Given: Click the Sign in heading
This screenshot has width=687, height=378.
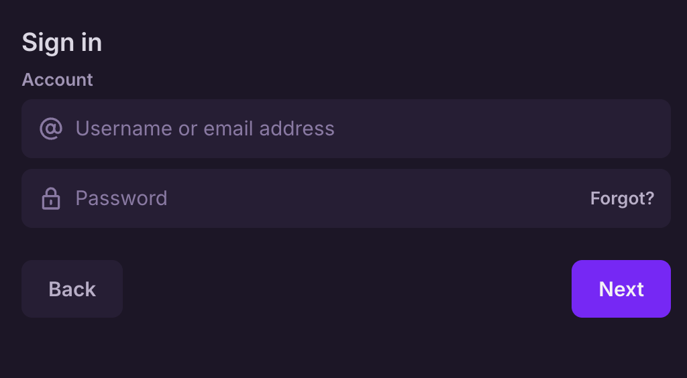Looking at the screenshot, I should tap(62, 42).
